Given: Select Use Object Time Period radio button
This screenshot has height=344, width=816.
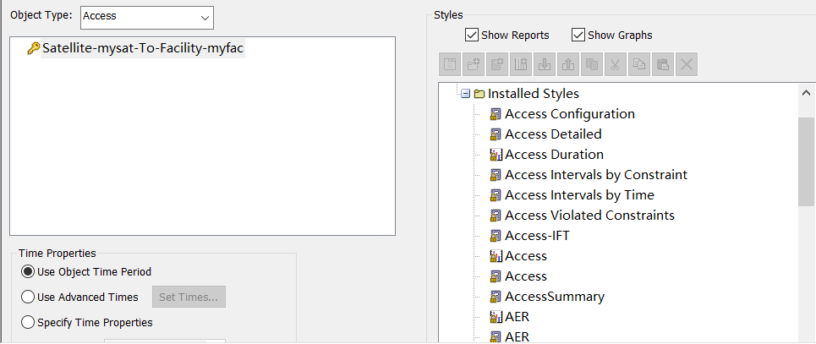Looking at the screenshot, I should 28,271.
